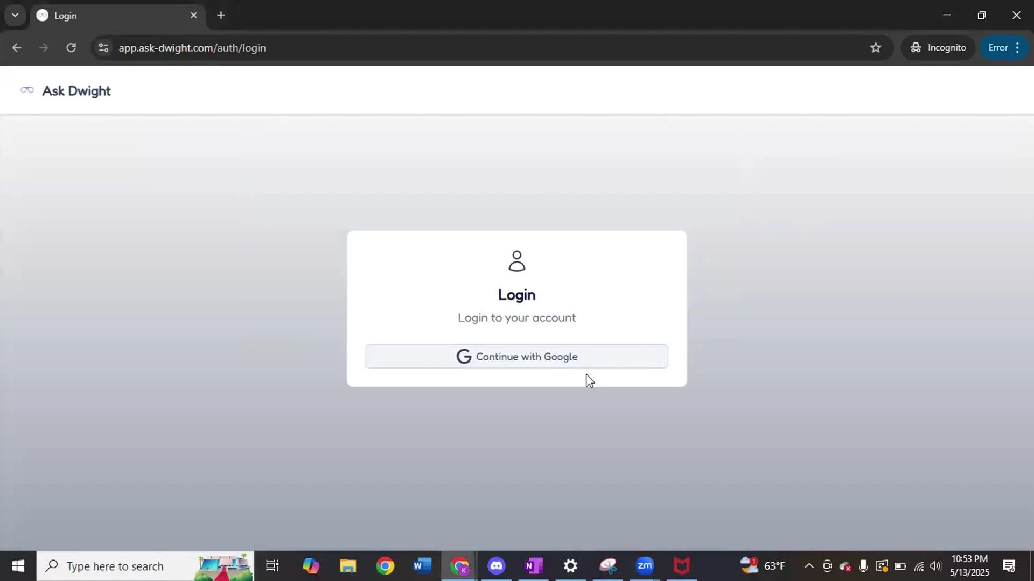Click the volume speaker tray icon
The width and height of the screenshot is (1034, 581).
pos(936,566)
